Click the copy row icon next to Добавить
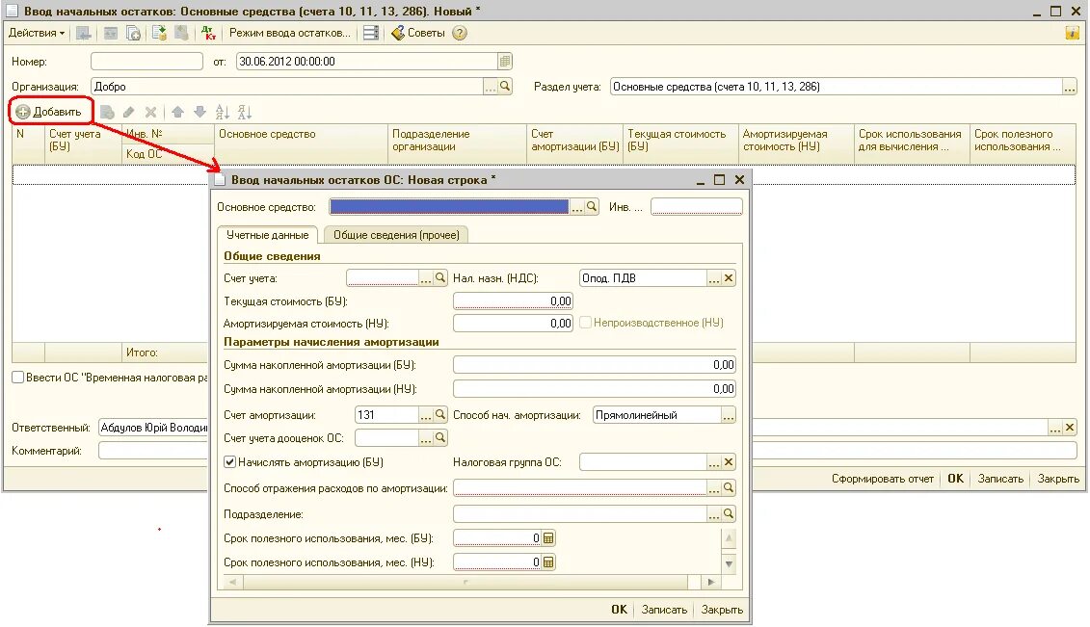 coord(107,112)
